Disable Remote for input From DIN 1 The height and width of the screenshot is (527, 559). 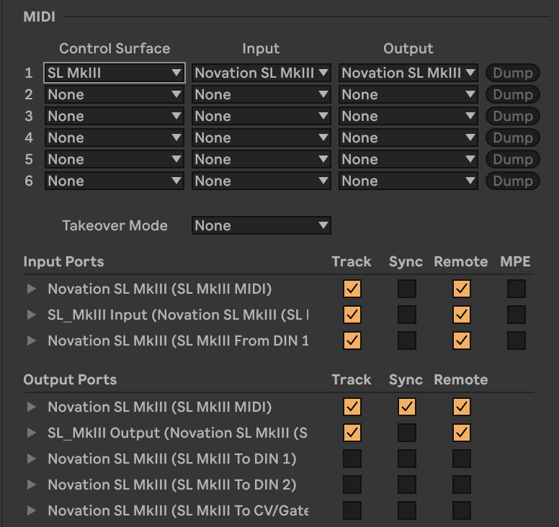(462, 341)
